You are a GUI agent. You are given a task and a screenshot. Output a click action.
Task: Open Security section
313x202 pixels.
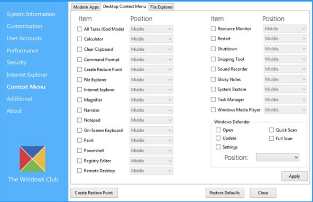tap(16, 62)
